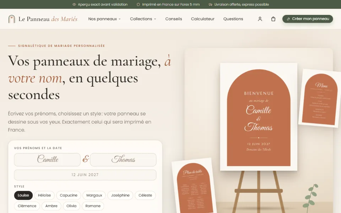This screenshot has width=341, height=213.
Task: Open the Questions menu item
Action: pyautogui.click(x=233, y=19)
